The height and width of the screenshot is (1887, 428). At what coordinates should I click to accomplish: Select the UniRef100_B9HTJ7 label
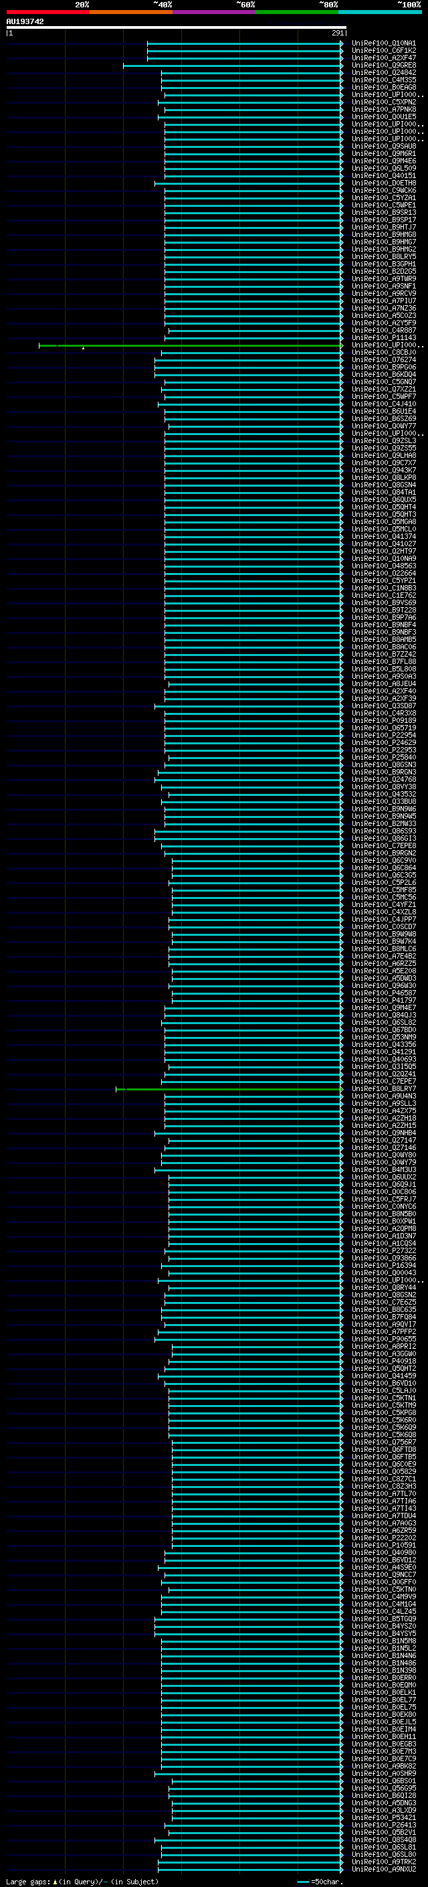383,227
